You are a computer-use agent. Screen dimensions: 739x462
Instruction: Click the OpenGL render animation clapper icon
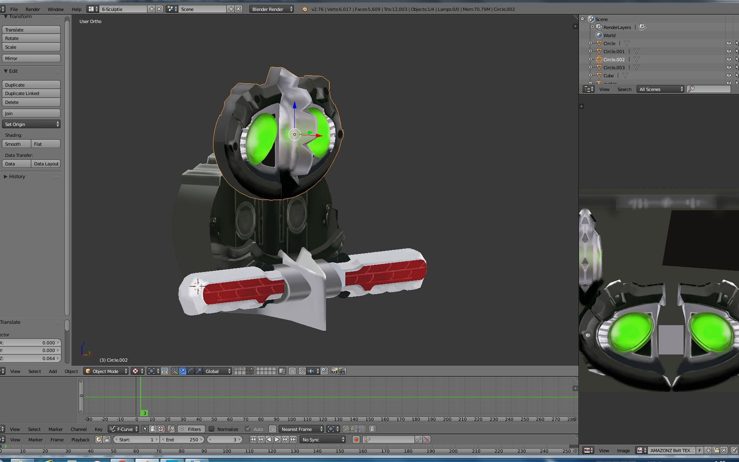point(342,371)
